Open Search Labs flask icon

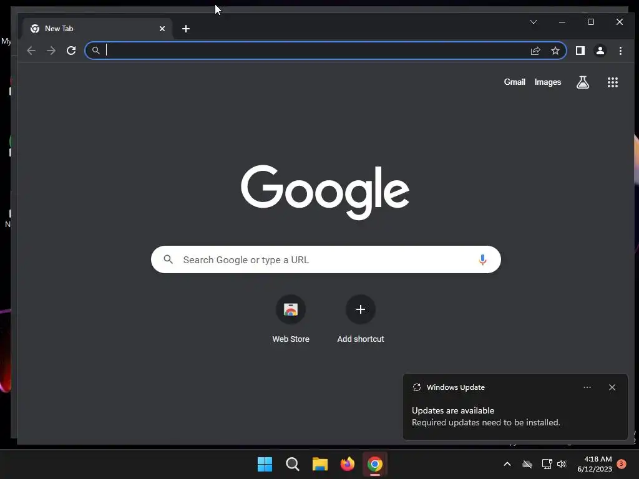pyautogui.click(x=583, y=82)
